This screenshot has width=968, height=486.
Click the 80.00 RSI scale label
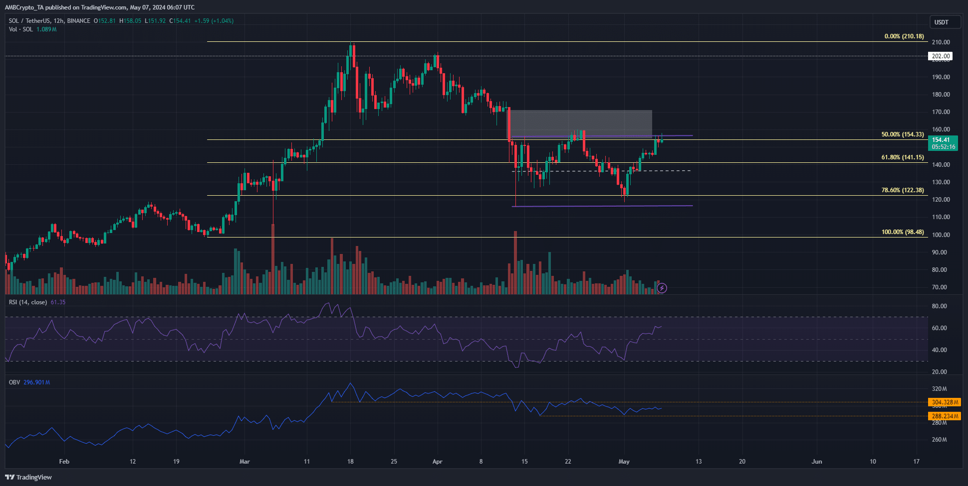(x=940, y=306)
